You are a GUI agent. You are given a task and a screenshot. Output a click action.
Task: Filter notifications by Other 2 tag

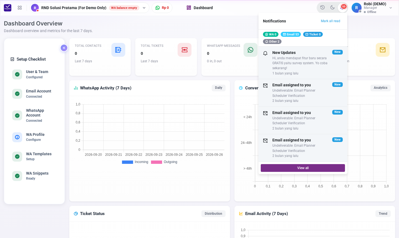[272, 42]
